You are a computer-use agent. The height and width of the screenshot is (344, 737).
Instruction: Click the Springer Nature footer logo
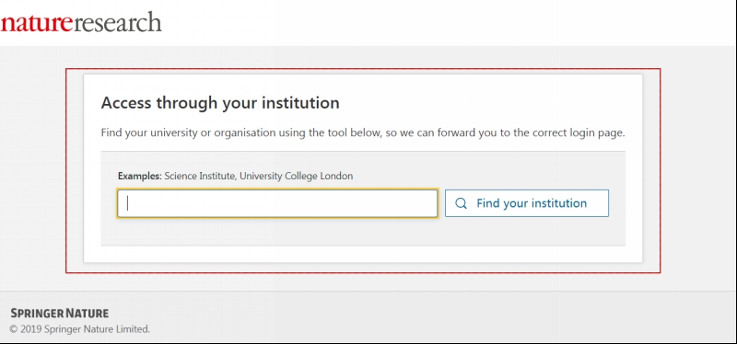point(60,313)
